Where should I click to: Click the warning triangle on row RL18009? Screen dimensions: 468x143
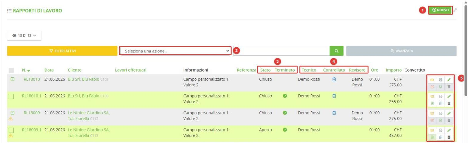click(x=10, y=118)
